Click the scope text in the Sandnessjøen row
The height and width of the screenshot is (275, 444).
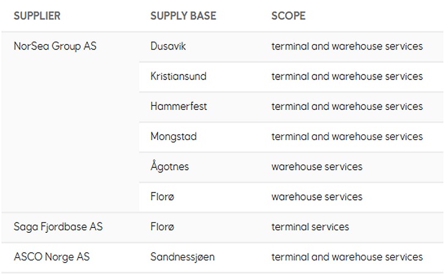(347, 257)
